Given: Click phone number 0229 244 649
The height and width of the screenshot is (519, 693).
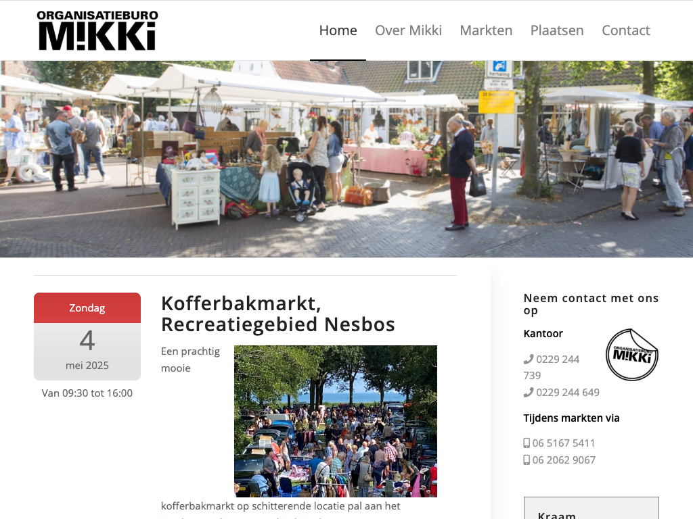Looking at the screenshot, I should point(568,393).
